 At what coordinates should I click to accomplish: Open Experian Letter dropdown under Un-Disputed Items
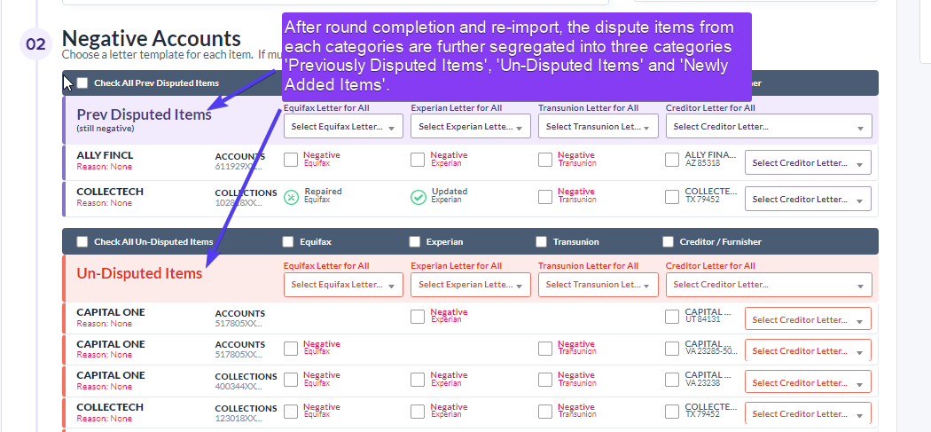[x=470, y=285]
